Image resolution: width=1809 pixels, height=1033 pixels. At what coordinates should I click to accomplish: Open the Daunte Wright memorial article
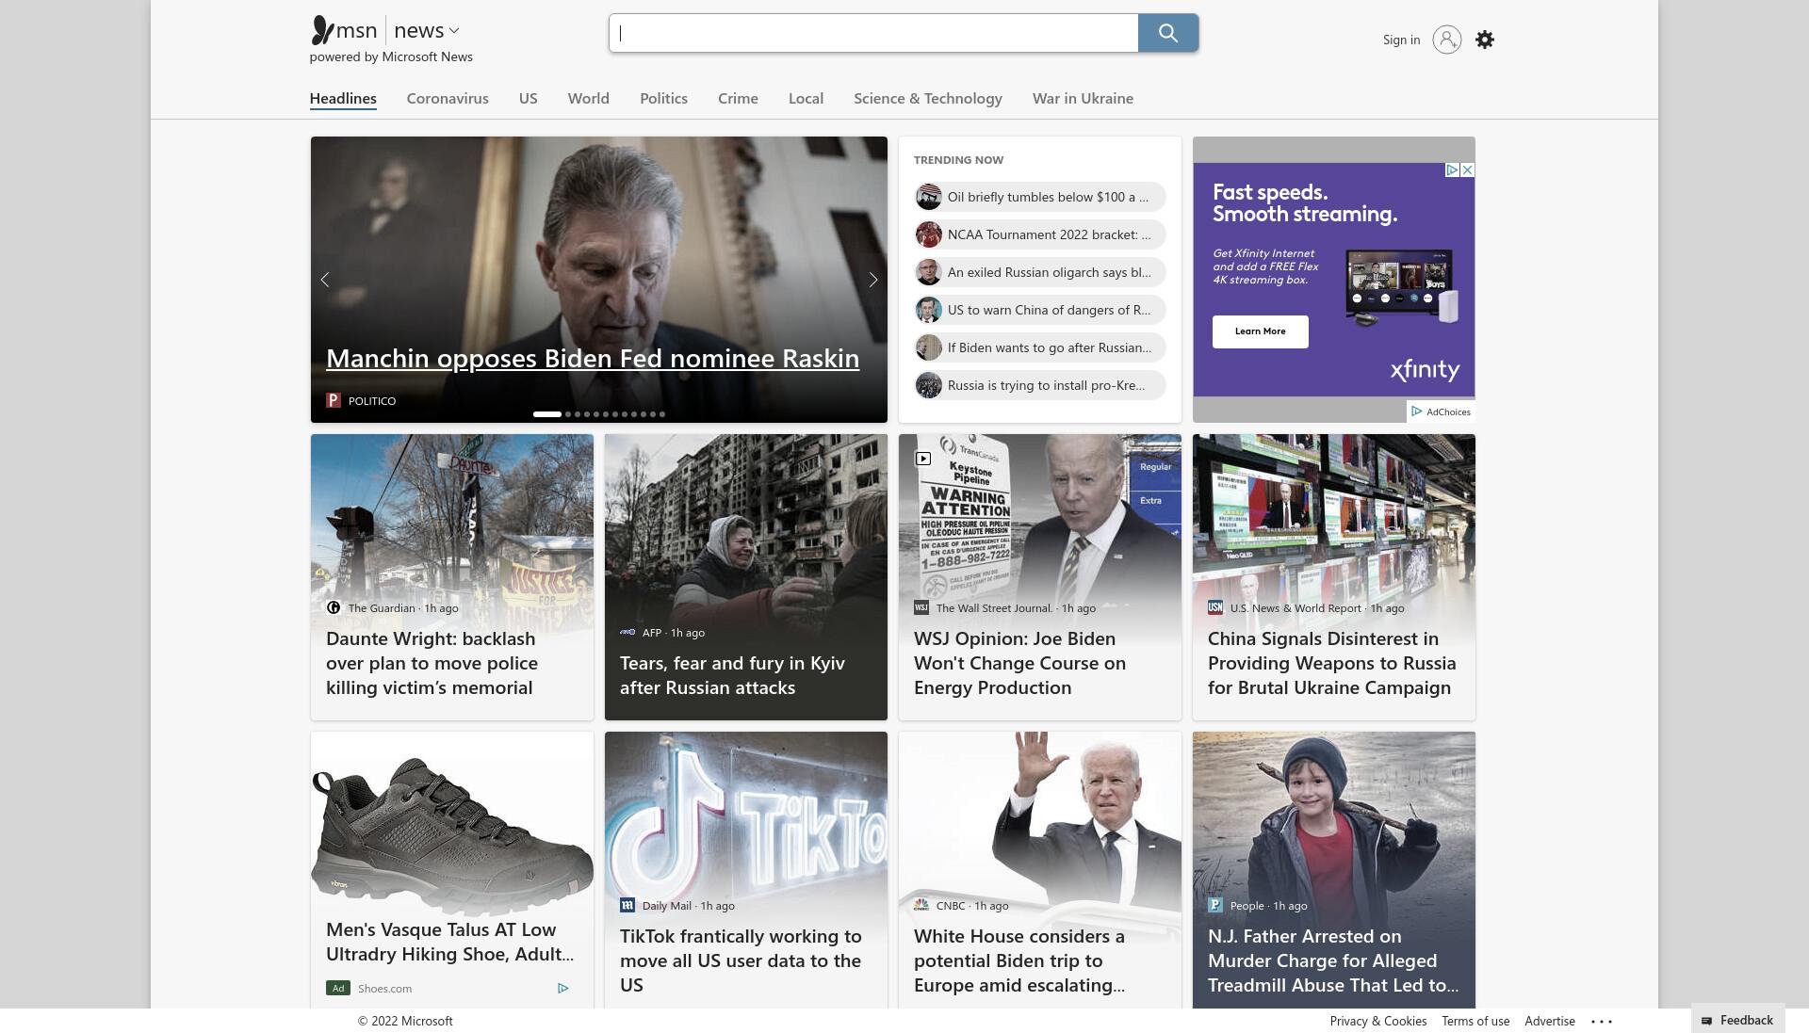pyautogui.click(x=432, y=663)
